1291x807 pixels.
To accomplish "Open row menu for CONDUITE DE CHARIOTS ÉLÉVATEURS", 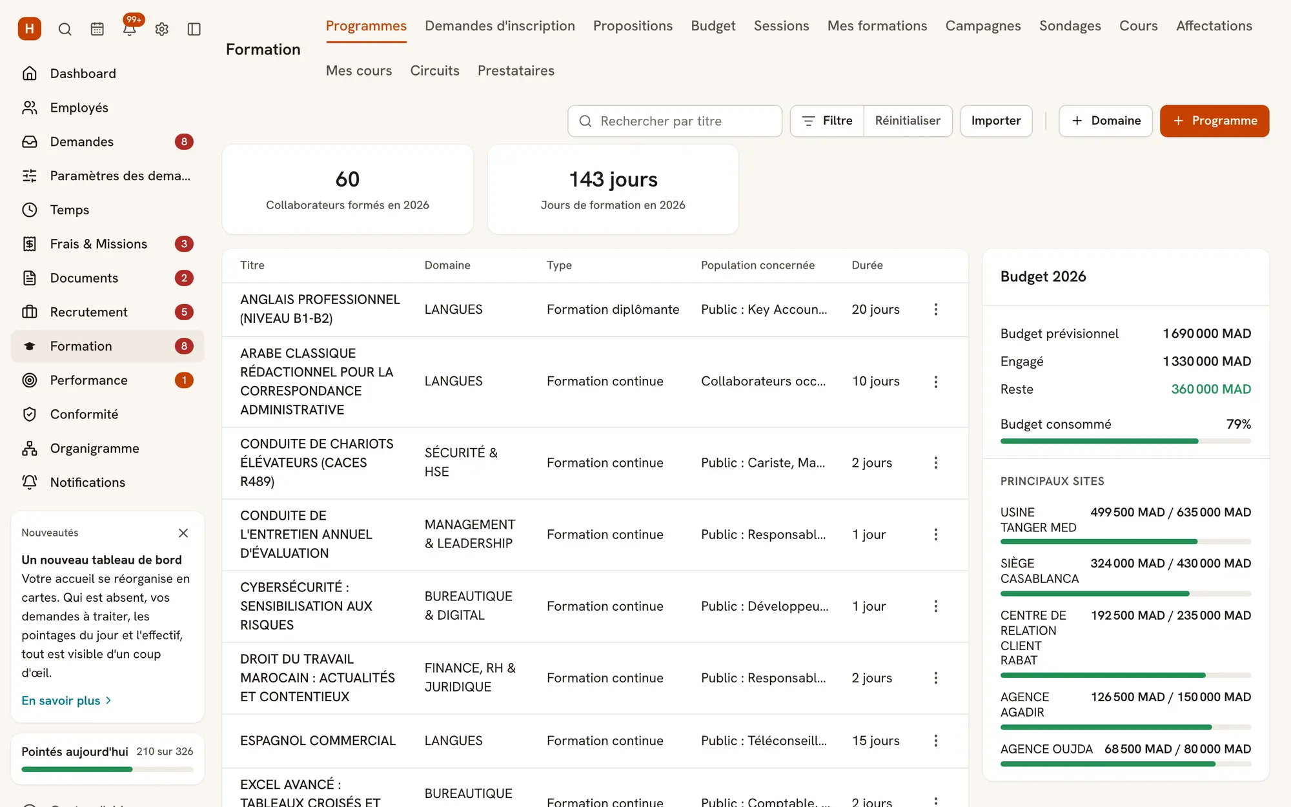I will 935,463.
